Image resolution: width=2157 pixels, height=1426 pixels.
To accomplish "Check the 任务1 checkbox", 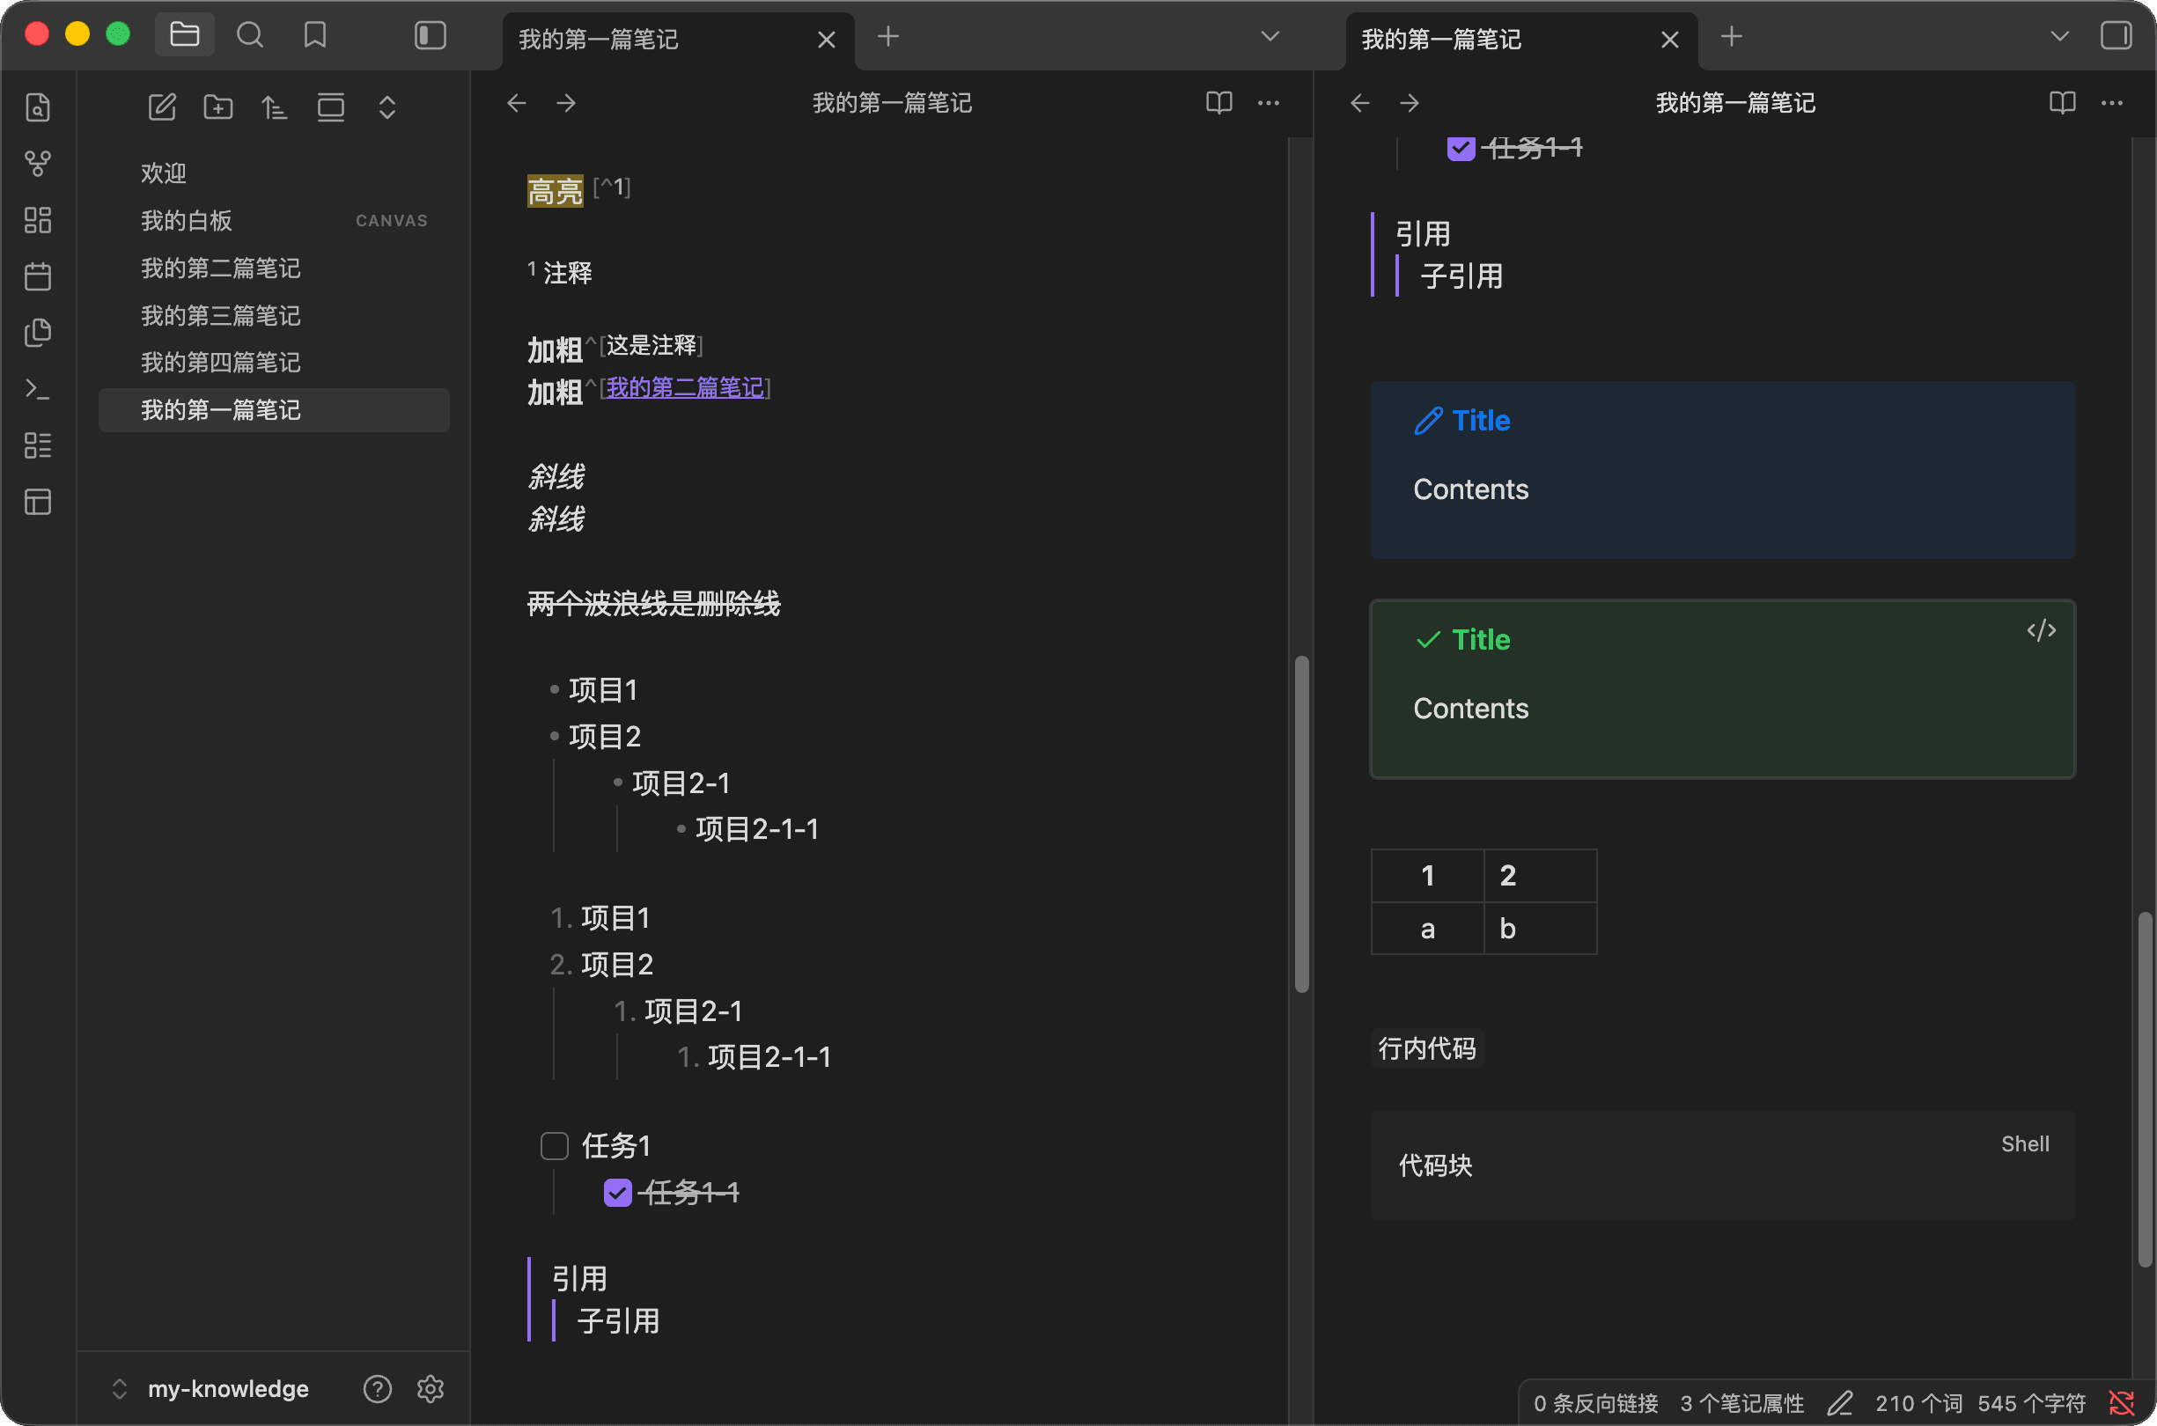I will click(554, 1146).
